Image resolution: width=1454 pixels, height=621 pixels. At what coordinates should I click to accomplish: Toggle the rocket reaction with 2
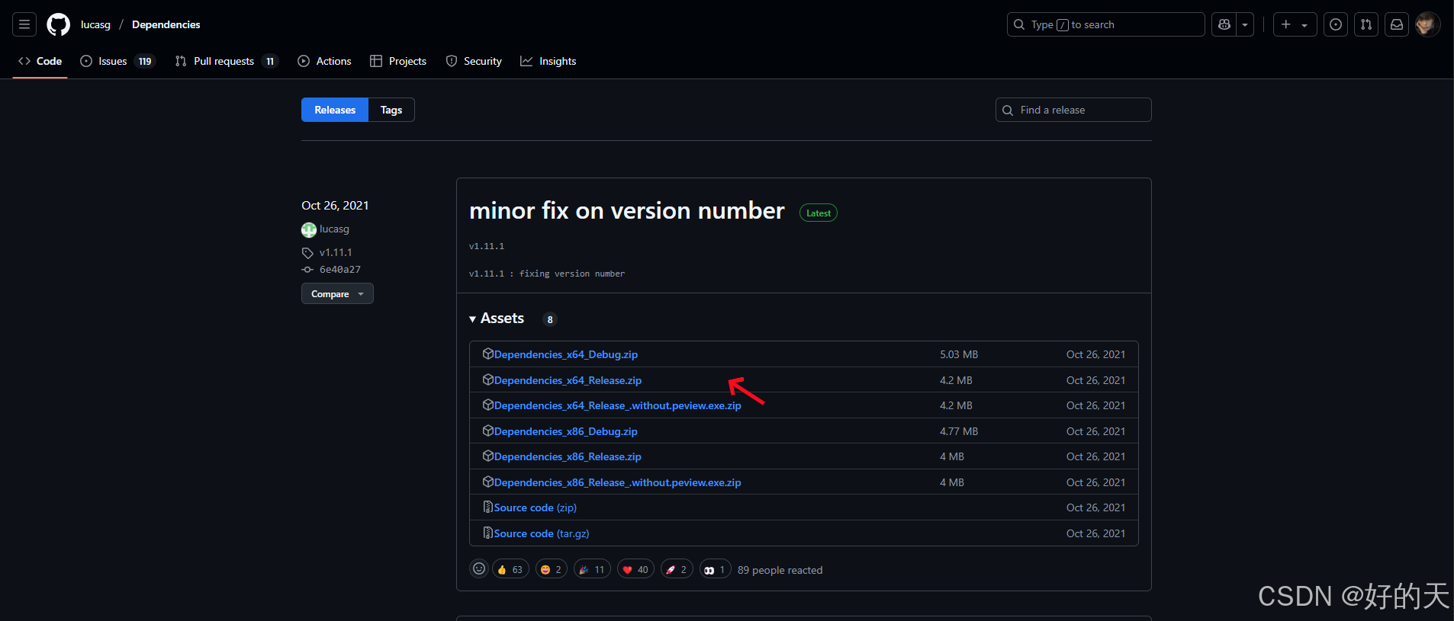click(x=677, y=569)
